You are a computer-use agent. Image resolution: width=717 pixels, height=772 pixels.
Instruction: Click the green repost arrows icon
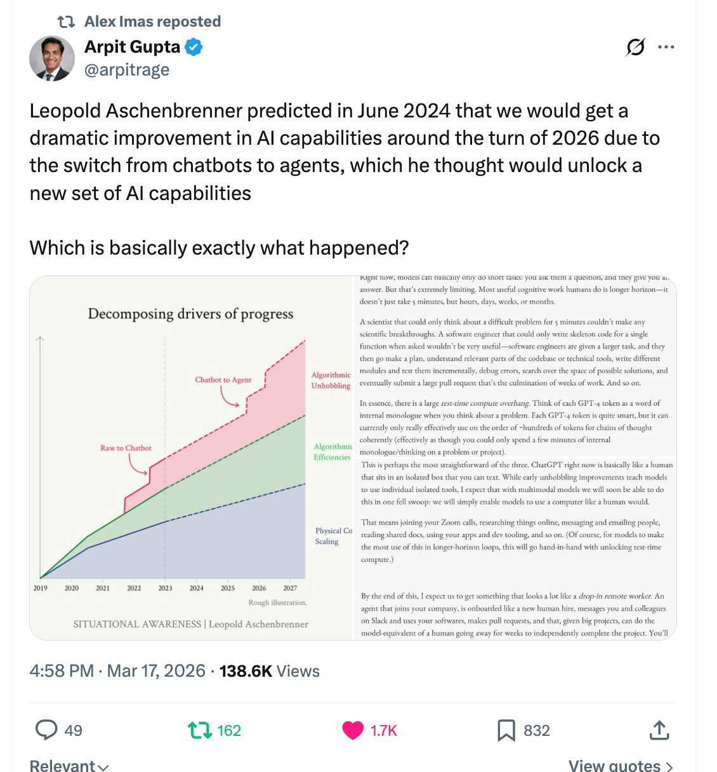click(200, 730)
